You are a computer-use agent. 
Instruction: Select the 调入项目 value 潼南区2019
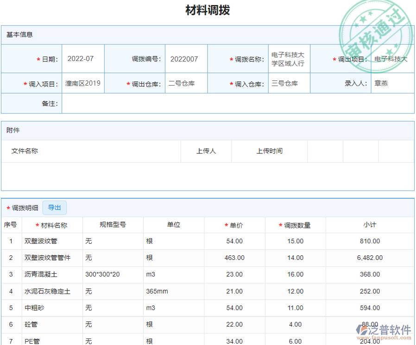[x=83, y=83]
